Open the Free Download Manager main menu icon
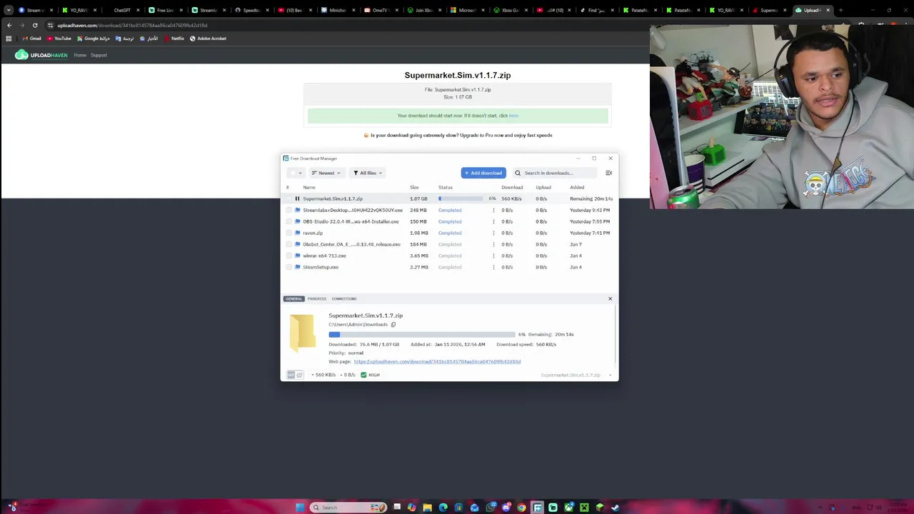914x514 pixels. point(608,173)
